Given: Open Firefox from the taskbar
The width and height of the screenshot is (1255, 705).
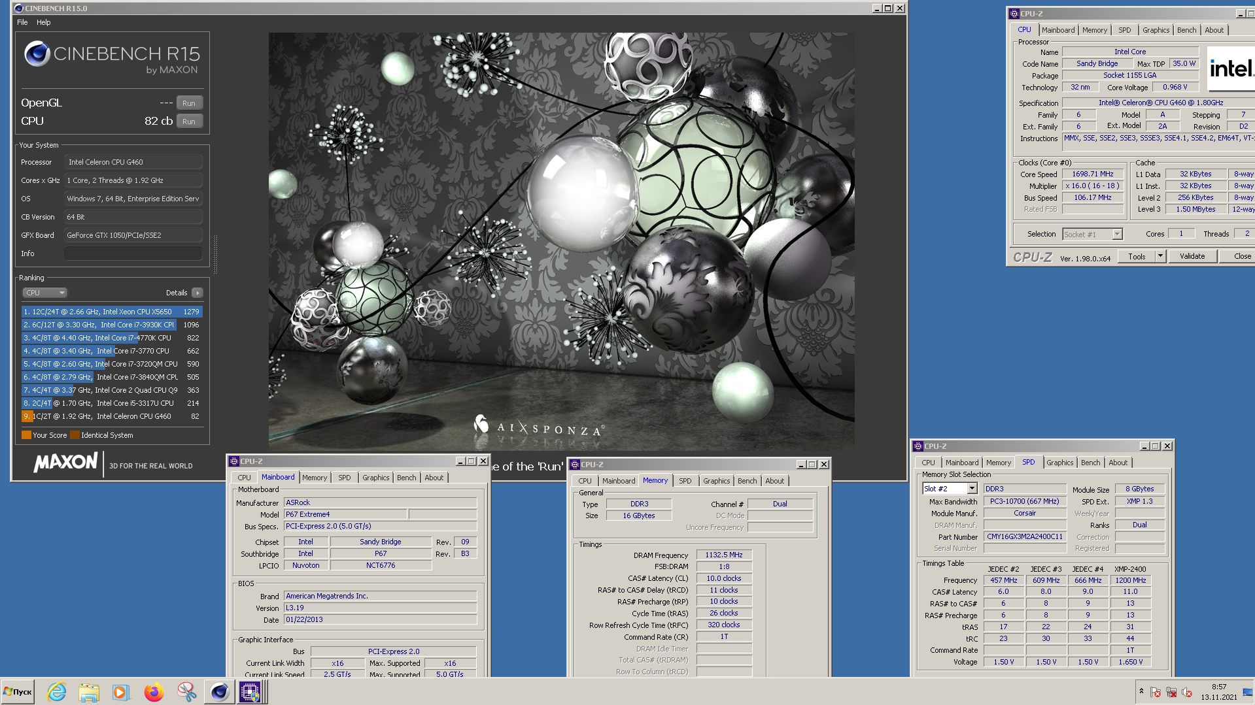Looking at the screenshot, I should tap(154, 691).
